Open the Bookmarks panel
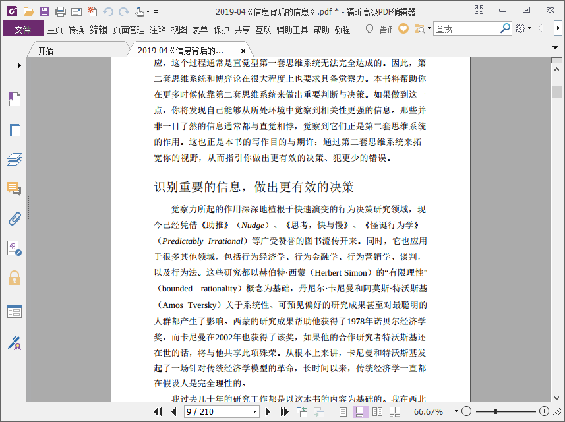 15,99
